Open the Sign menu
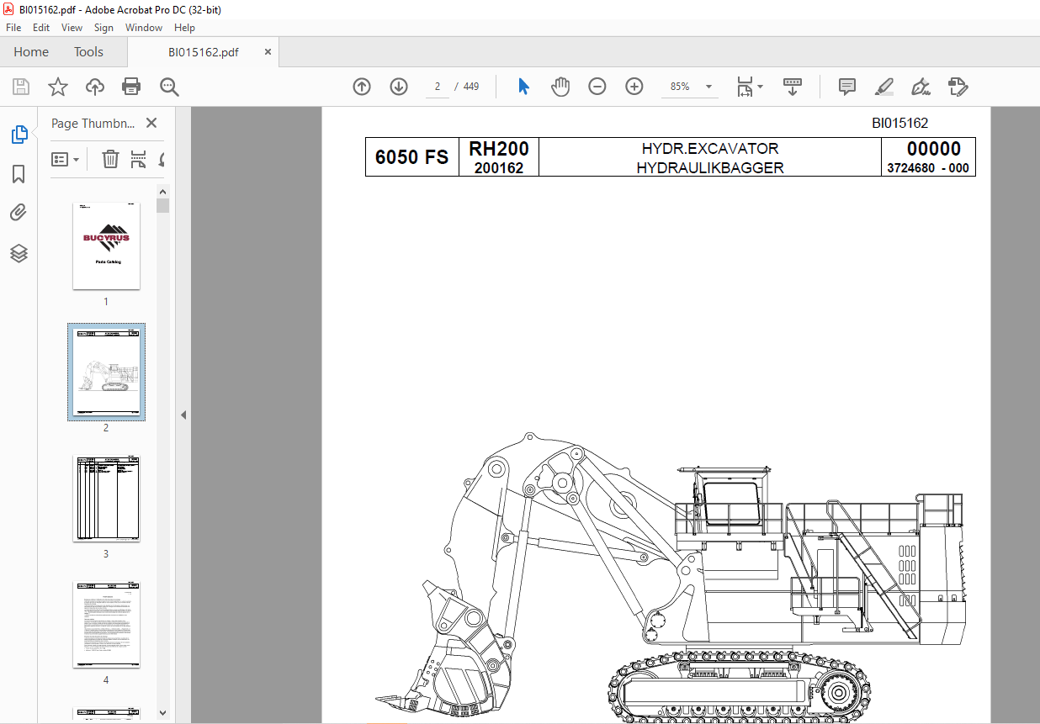Screen dimensions: 1040x724 click(x=103, y=28)
